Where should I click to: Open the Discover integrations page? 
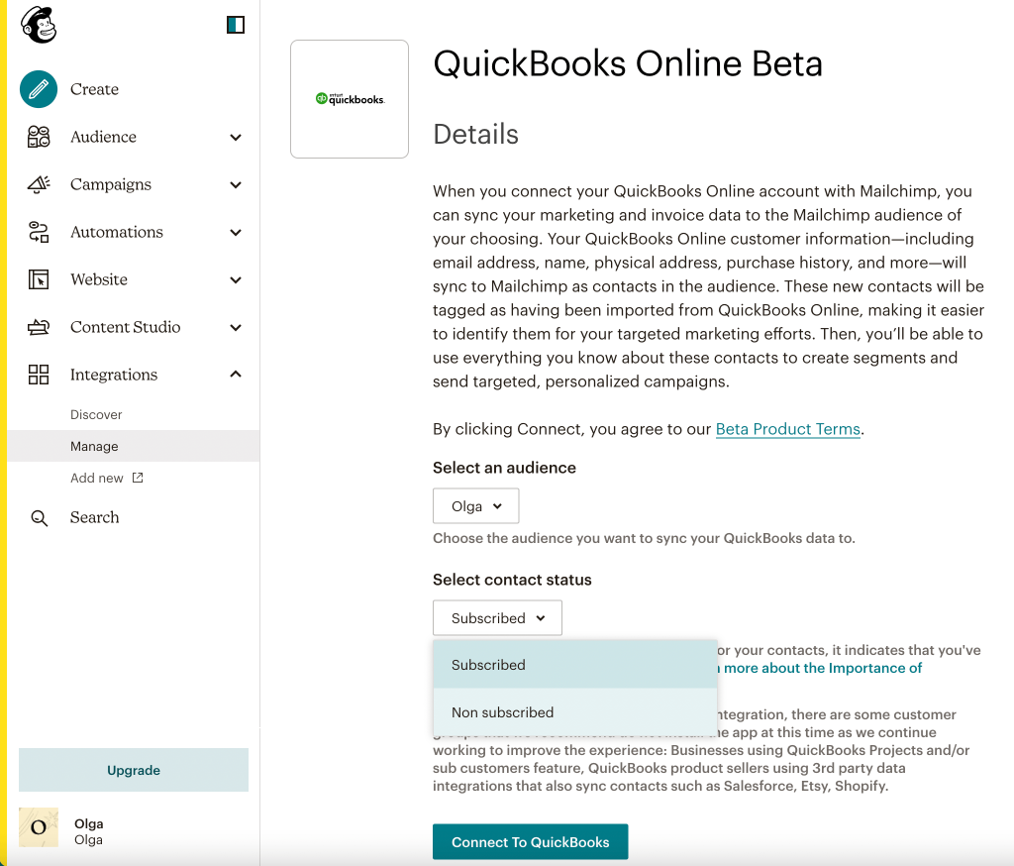tap(95, 414)
